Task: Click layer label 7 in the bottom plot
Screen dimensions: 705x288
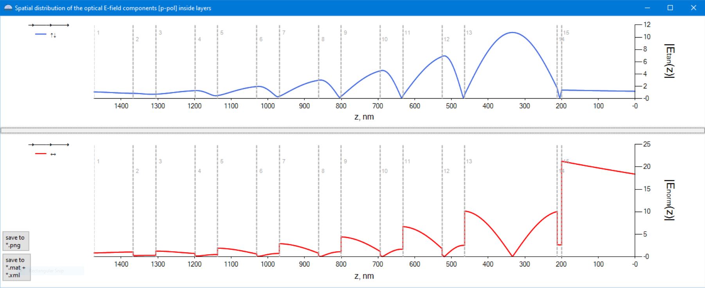Action: [x=284, y=161]
